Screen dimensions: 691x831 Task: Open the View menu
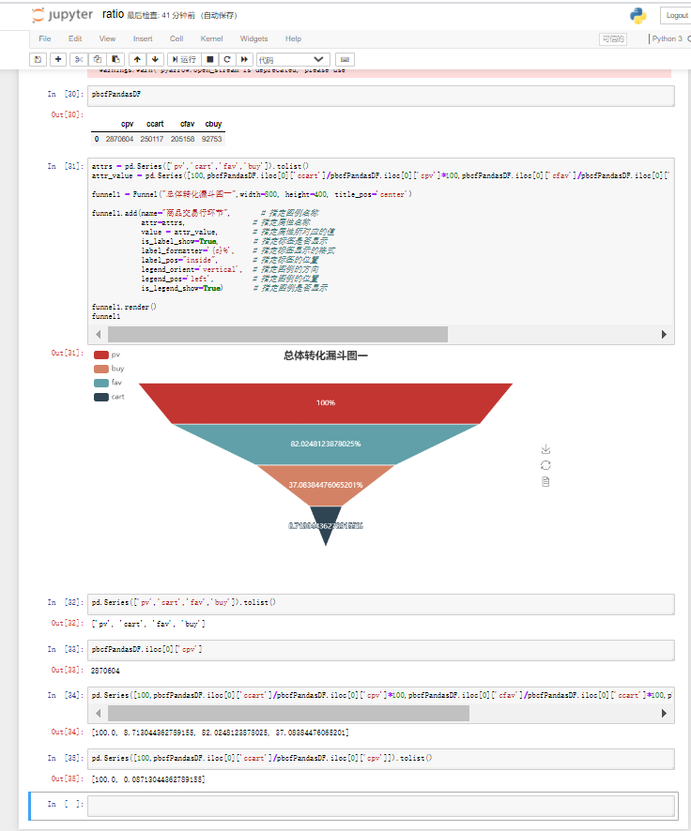pyautogui.click(x=107, y=38)
